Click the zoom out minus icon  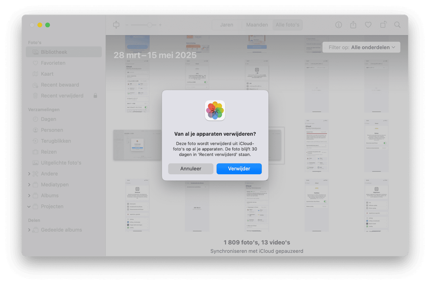[127, 25]
